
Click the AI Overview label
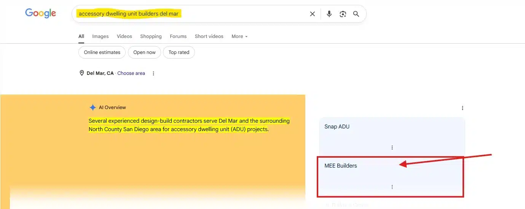[112, 108]
